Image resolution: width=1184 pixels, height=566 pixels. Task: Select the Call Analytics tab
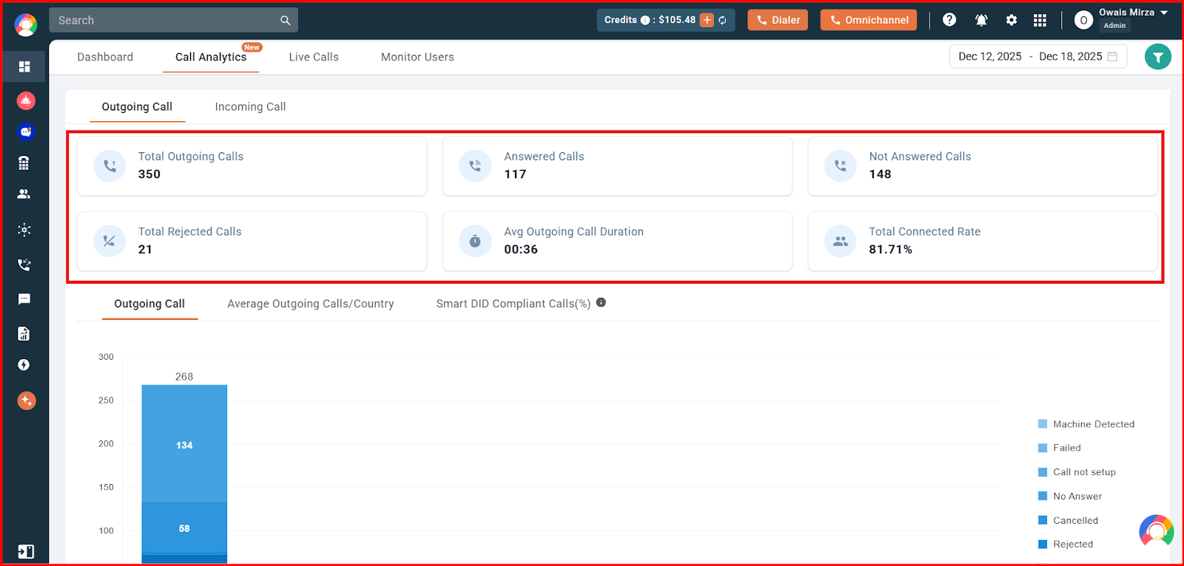(x=211, y=57)
